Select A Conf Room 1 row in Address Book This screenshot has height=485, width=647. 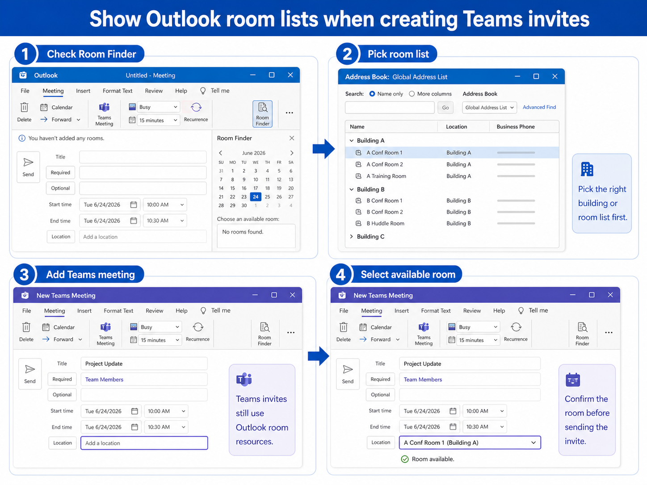tap(452, 153)
